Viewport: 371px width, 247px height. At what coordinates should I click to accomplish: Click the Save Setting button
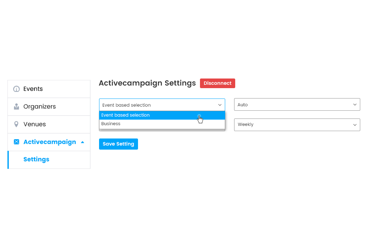[118, 144]
